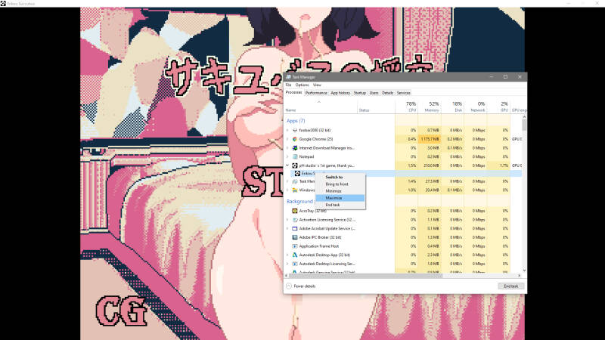The image size is (605, 340).
Task: Click the horizontal scrollbar thumb in Task Manager
Action: [365, 276]
